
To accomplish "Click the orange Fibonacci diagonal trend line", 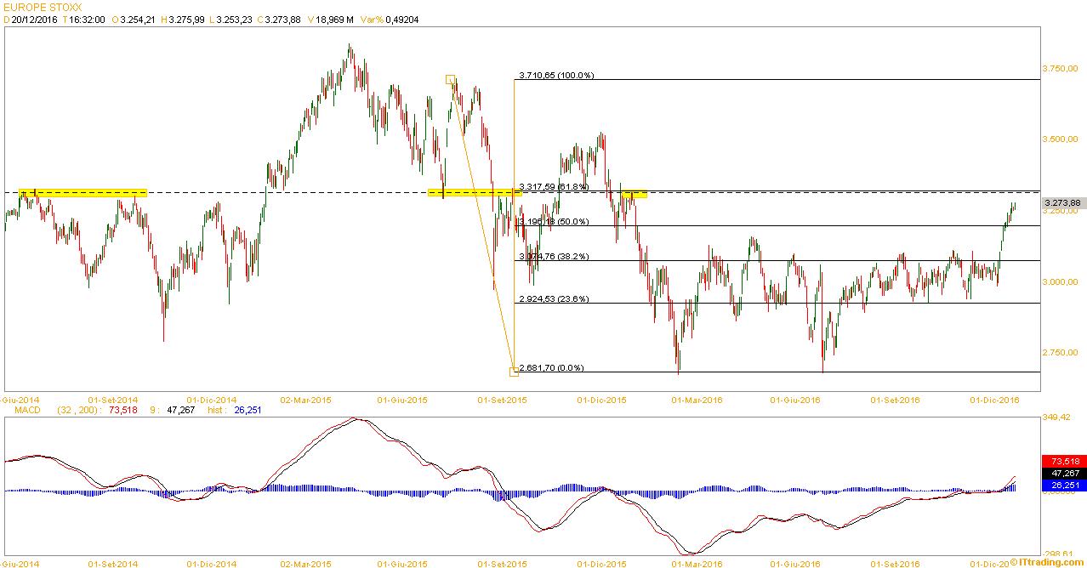I will pyautogui.click(x=481, y=225).
